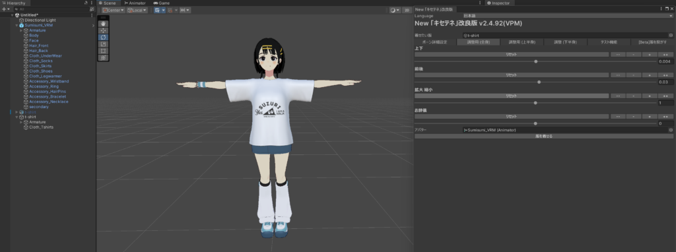Switch to the Animator tab
The width and height of the screenshot is (676, 252).
tap(135, 3)
